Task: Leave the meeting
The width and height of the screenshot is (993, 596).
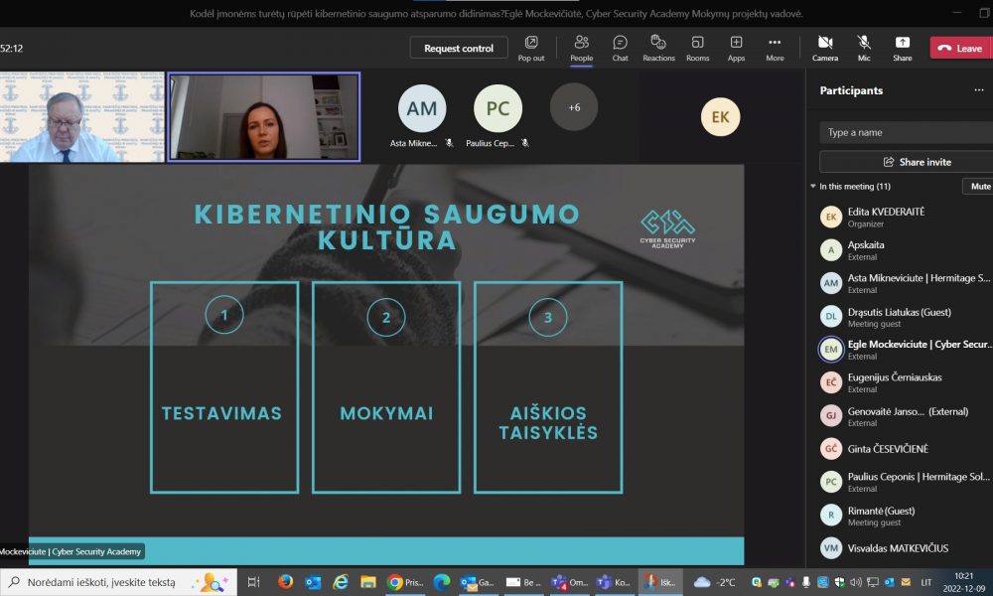Action: [960, 48]
